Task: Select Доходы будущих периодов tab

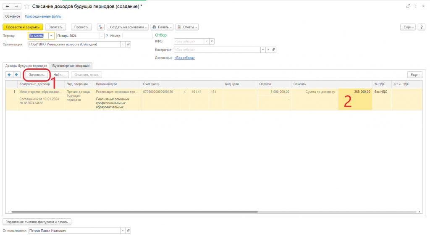Action: point(26,66)
